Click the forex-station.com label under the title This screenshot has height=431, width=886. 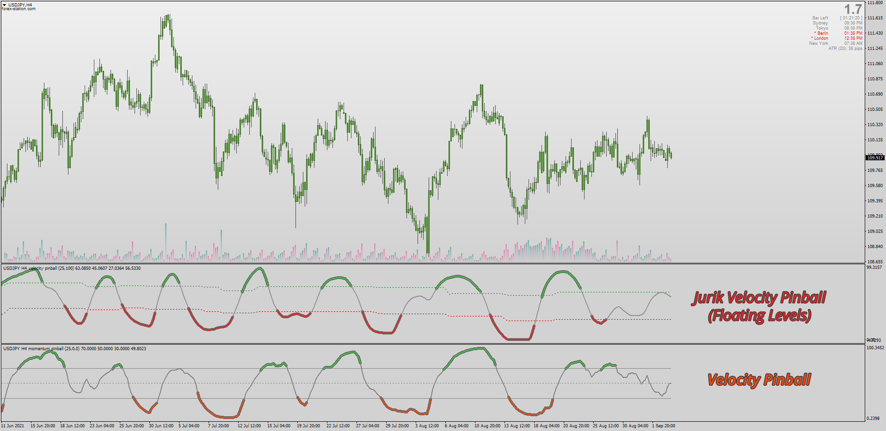pyautogui.click(x=18, y=9)
